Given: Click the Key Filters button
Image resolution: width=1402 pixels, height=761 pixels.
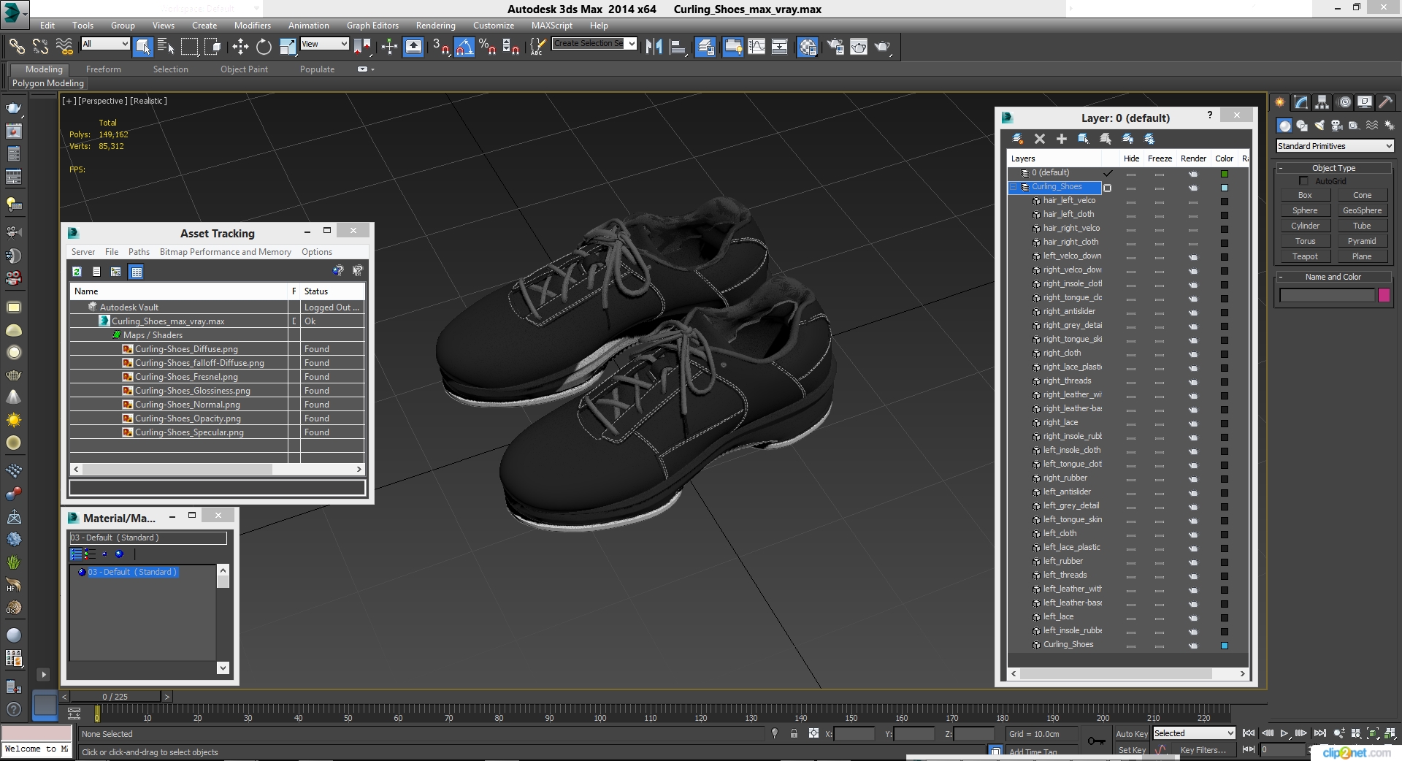Looking at the screenshot, I should (x=1203, y=750).
